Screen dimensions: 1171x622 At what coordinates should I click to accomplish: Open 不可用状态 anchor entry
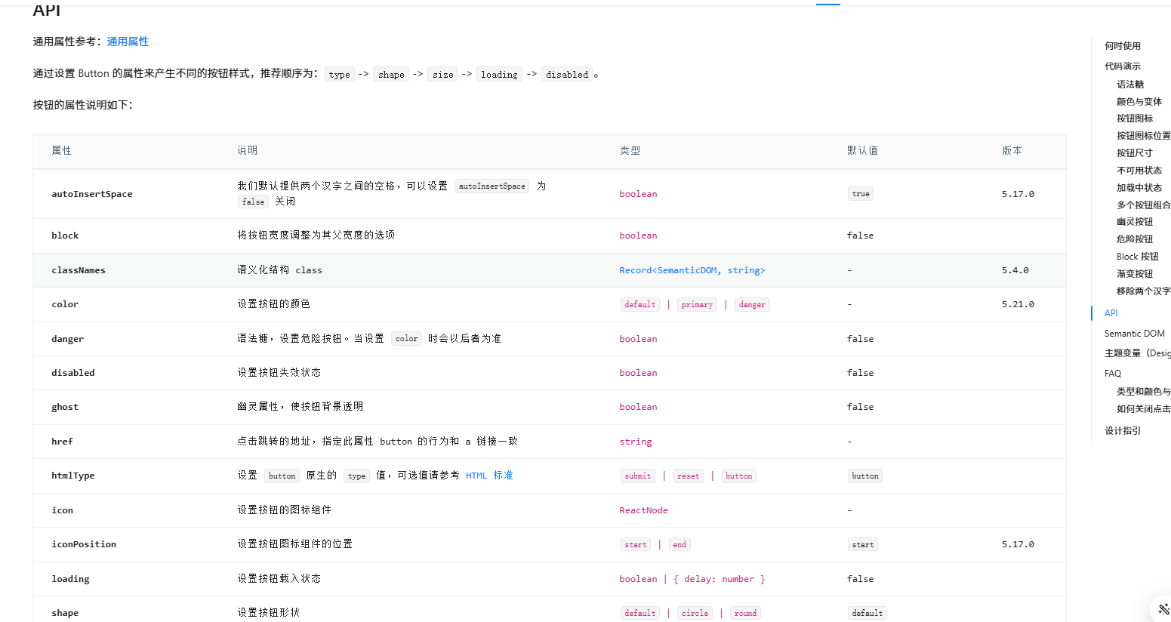click(x=1139, y=171)
